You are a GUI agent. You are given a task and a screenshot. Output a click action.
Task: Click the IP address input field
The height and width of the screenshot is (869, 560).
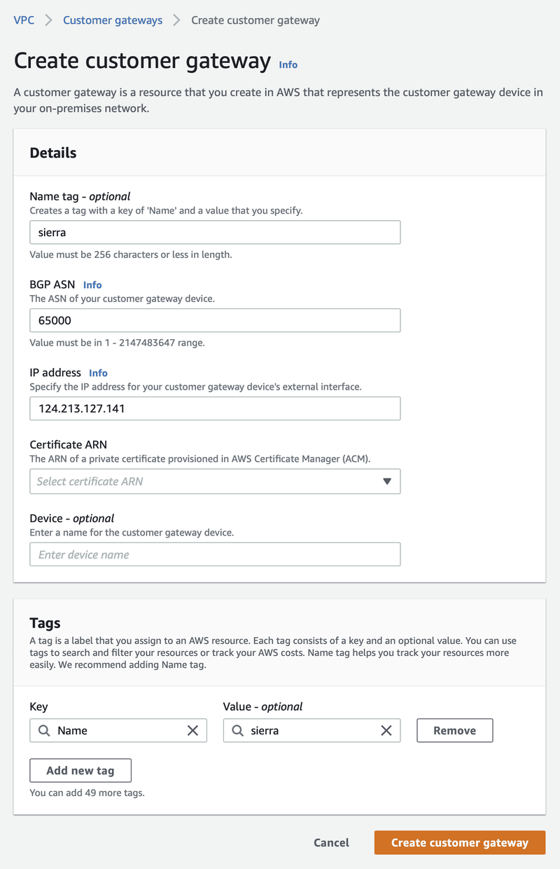(x=215, y=409)
